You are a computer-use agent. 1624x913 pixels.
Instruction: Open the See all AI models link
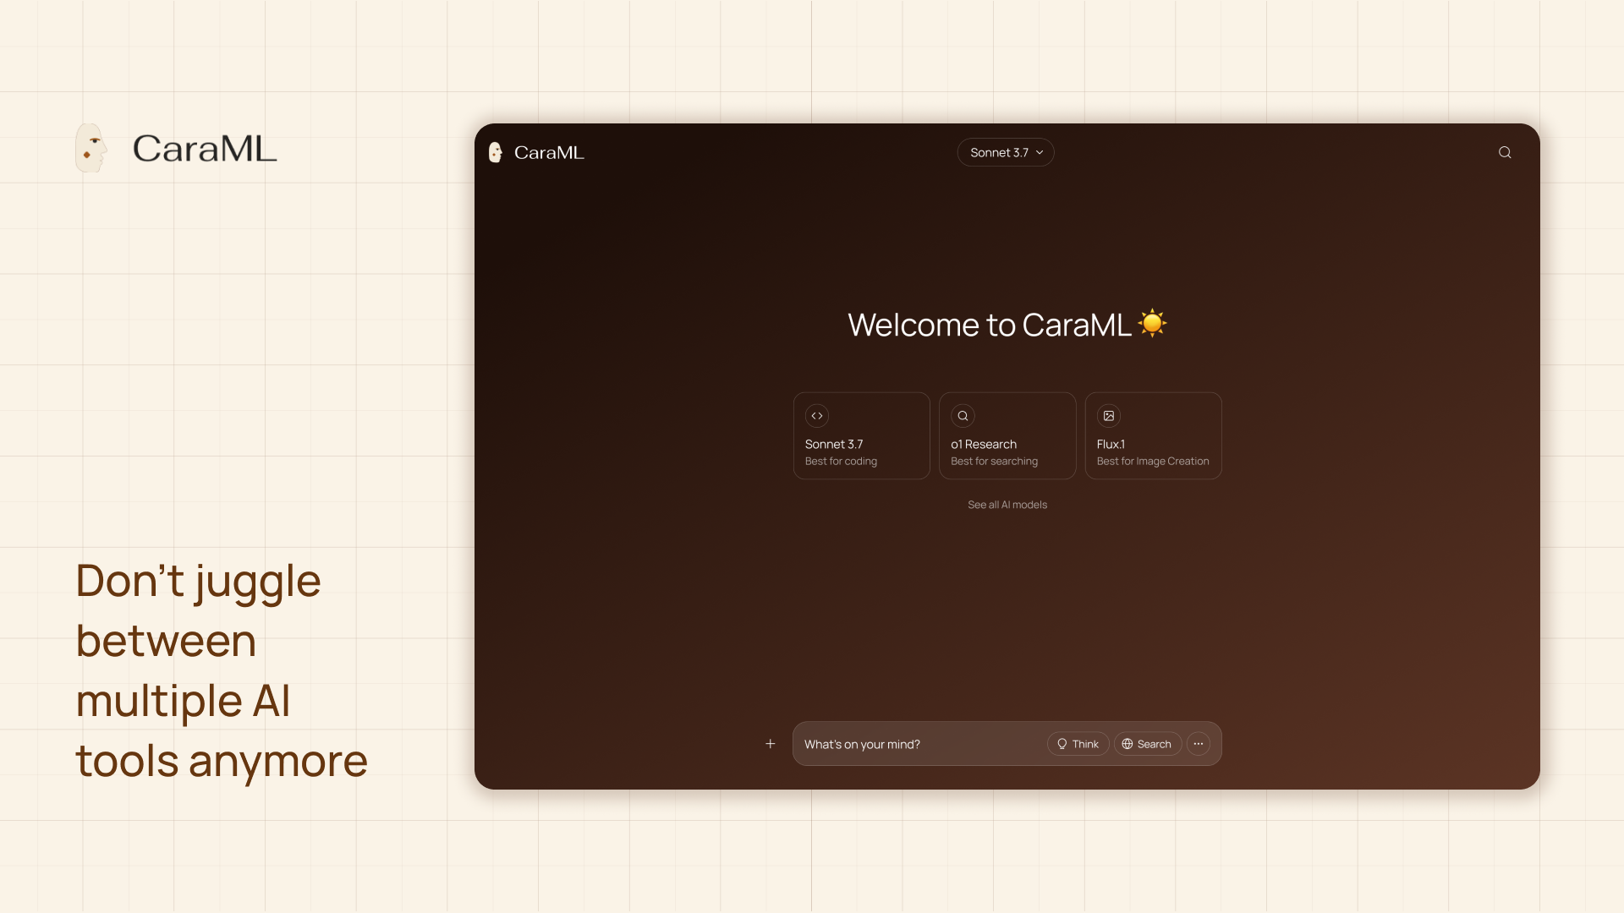(1007, 505)
